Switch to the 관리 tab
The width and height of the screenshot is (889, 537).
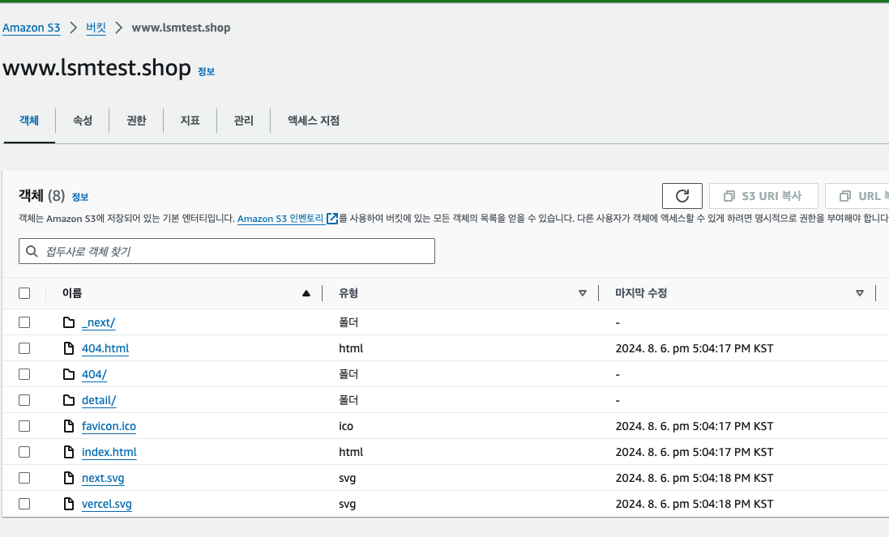(x=244, y=121)
